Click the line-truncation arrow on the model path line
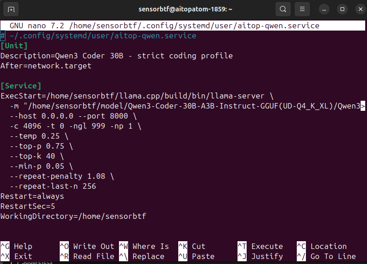367x264 pixels. pyautogui.click(x=363, y=106)
